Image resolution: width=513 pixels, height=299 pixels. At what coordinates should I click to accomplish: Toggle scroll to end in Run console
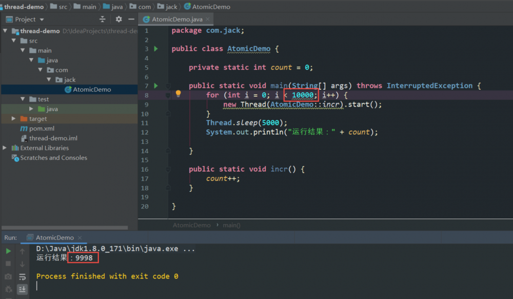[x=23, y=289]
